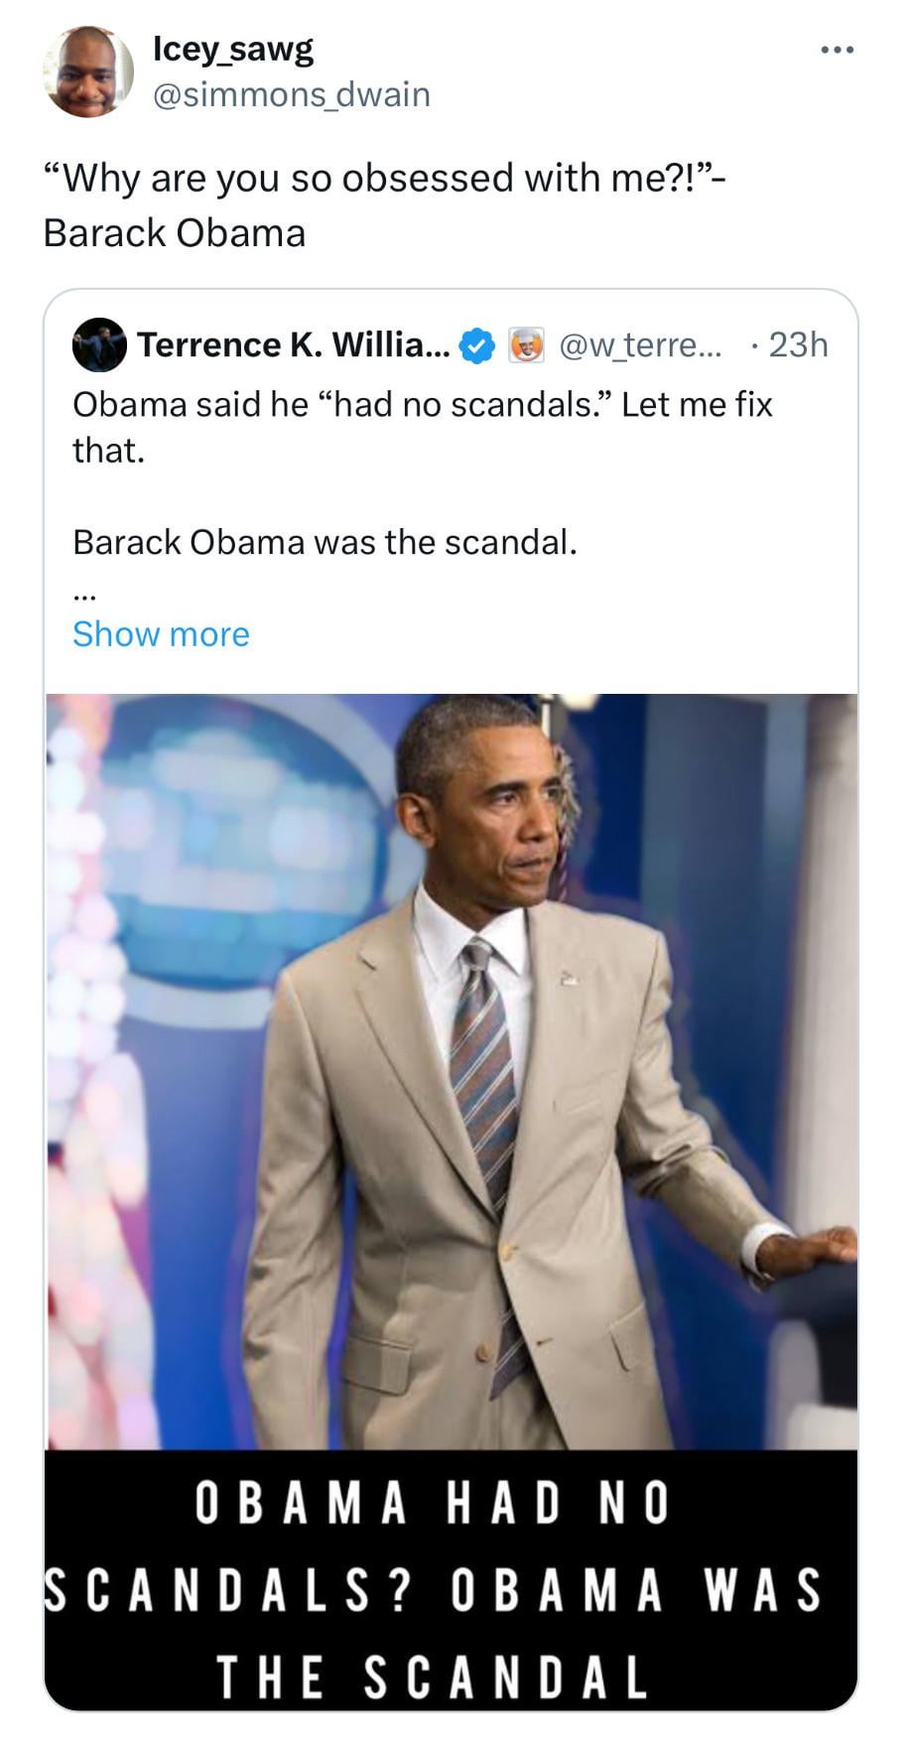Click the @w_terre... handle in quoted post

point(643,344)
